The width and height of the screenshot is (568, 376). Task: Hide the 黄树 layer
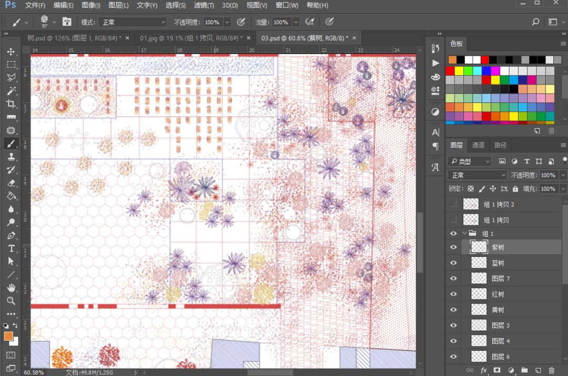tap(453, 309)
